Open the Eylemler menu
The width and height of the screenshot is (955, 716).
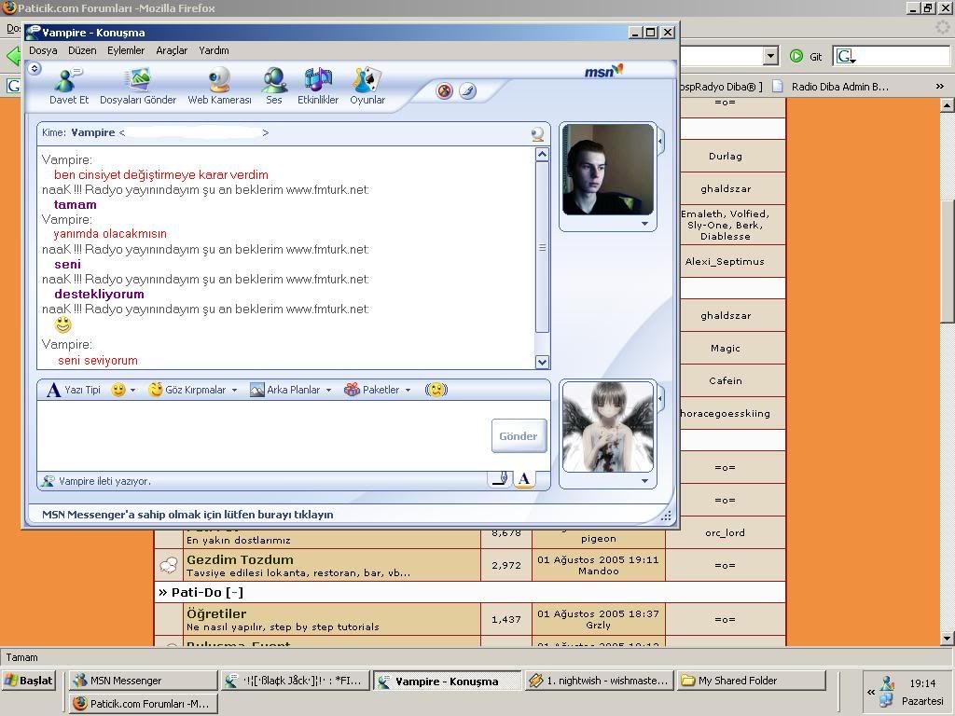click(126, 50)
